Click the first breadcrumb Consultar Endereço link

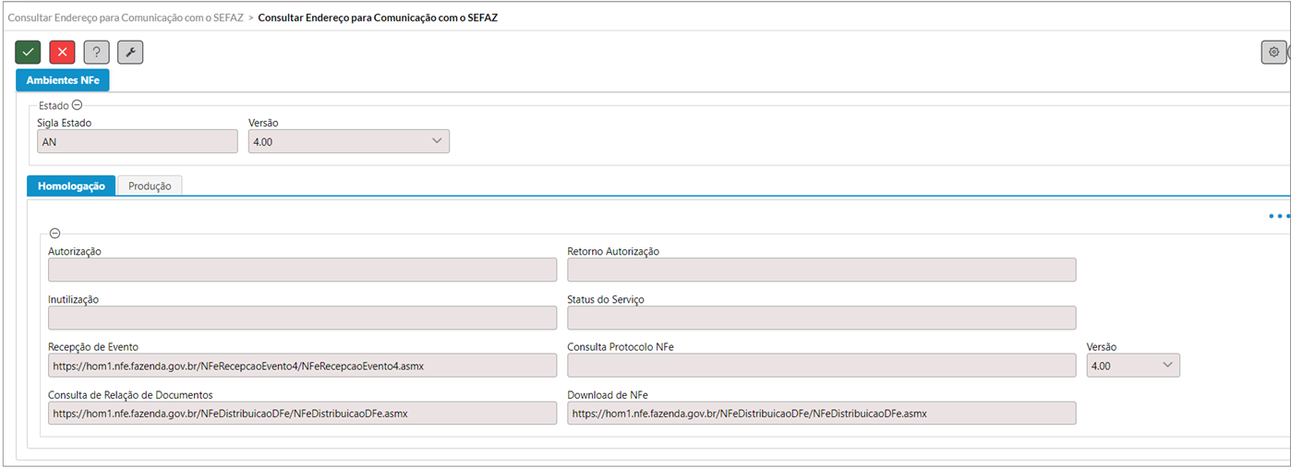click(x=126, y=18)
